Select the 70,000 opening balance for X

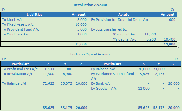pyautogui.click(x=144, y=69)
